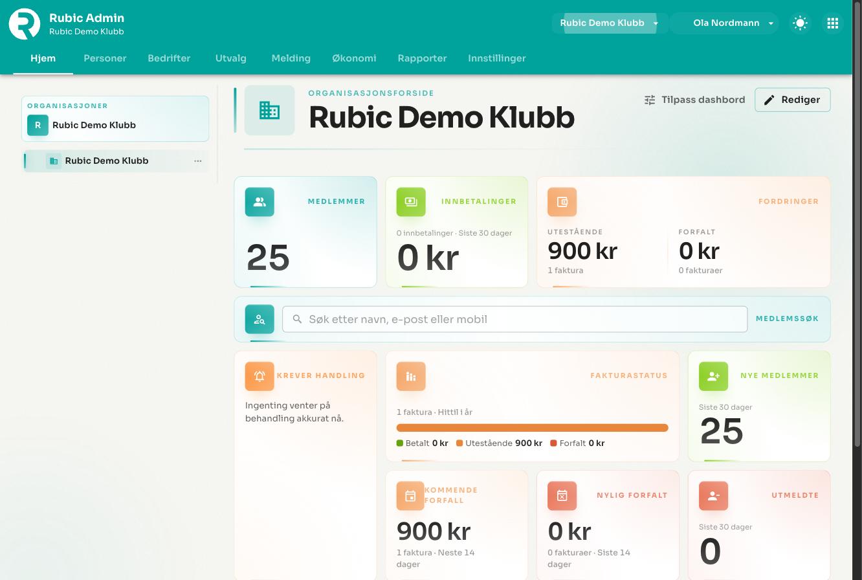Click the Rediger button
Viewport: 862px width, 580px height.
(793, 100)
